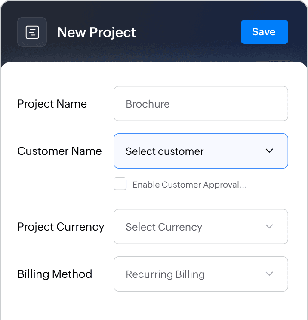308x320 pixels.
Task: Click the "Brochure" placeholder text
Action: point(148,104)
